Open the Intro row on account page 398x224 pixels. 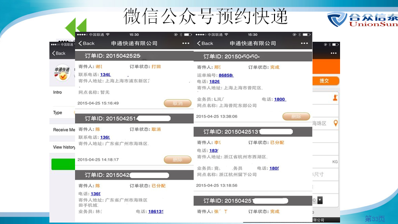pyautogui.click(x=62, y=93)
